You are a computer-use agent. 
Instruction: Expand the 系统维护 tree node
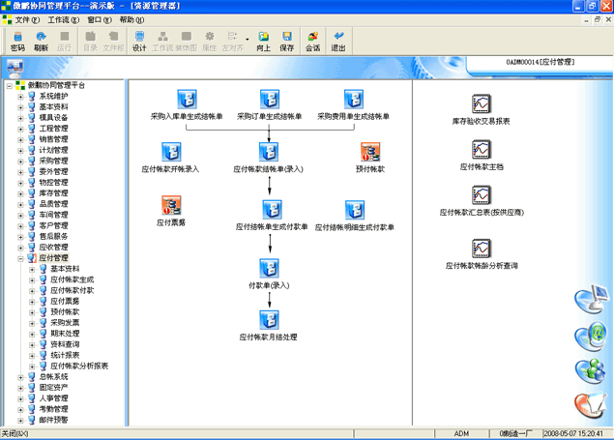click(20, 96)
